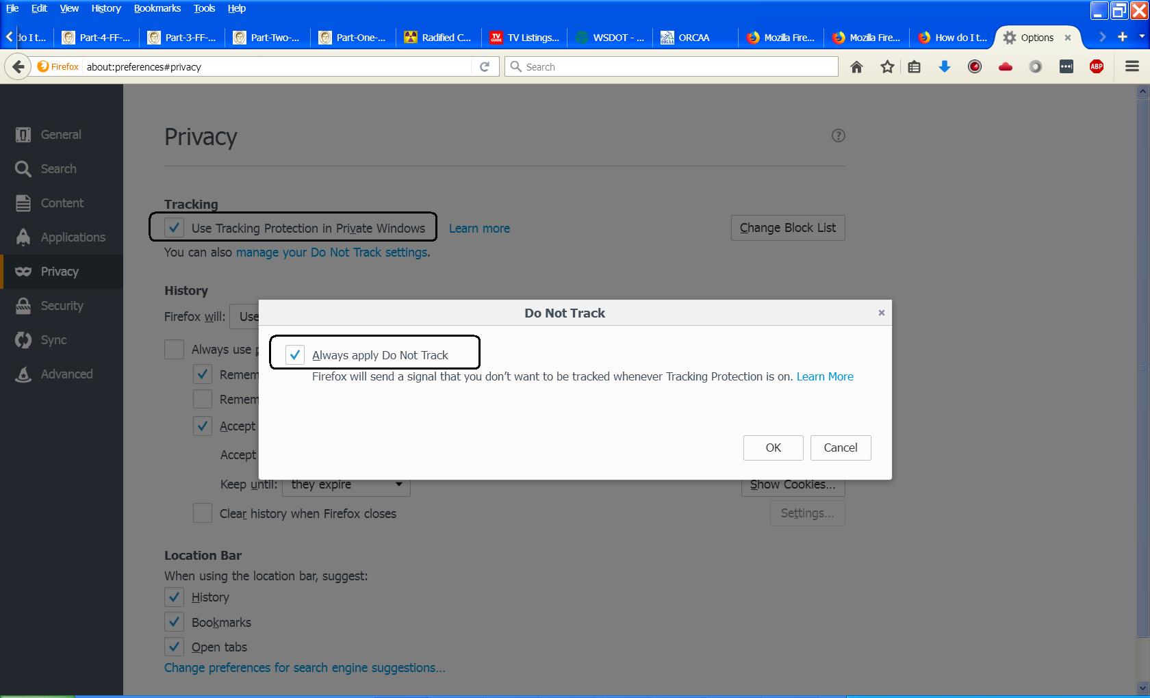
Task: Uncheck Bookmarks location bar suggestion
Action: click(x=175, y=622)
